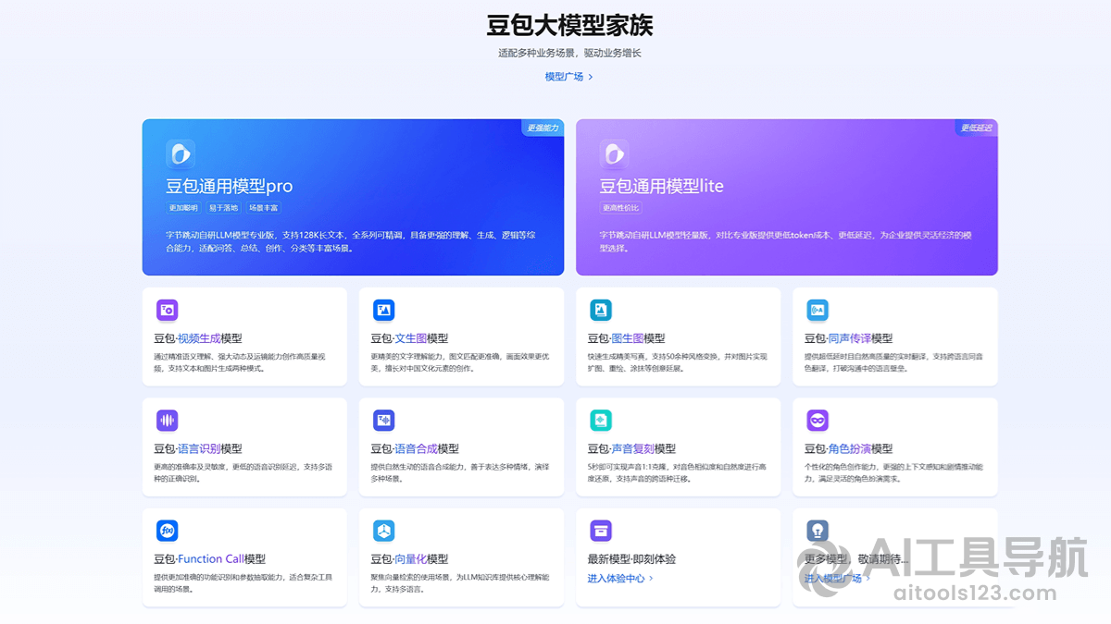Click the pro model description starting 字节跳动自研LLM模型专业版

point(351,241)
